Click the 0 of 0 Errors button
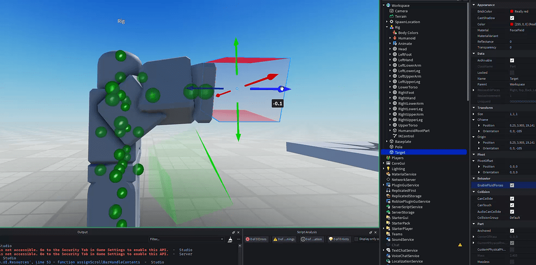The height and width of the screenshot is (265, 536). (x=256, y=239)
